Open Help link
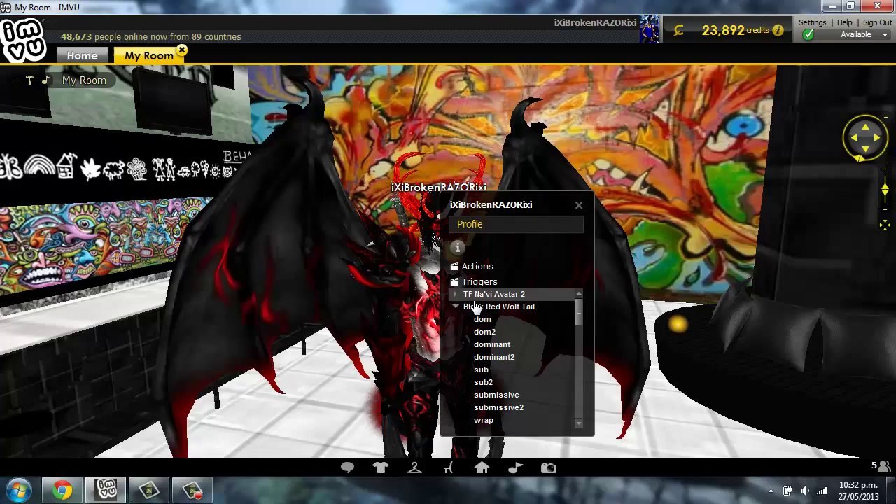This screenshot has width=896, height=504. (844, 22)
